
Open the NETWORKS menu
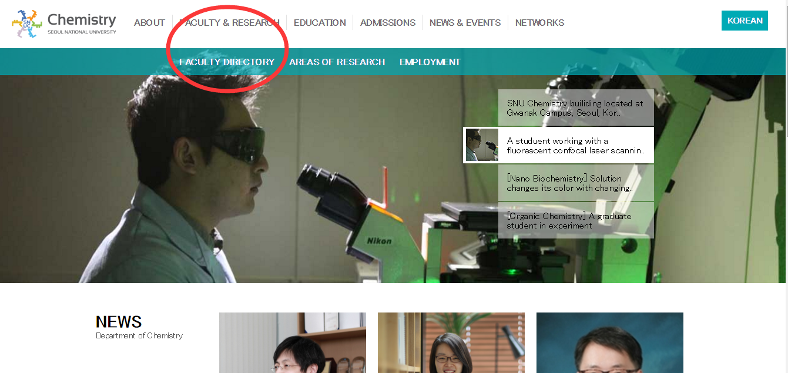click(x=539, y=23)
